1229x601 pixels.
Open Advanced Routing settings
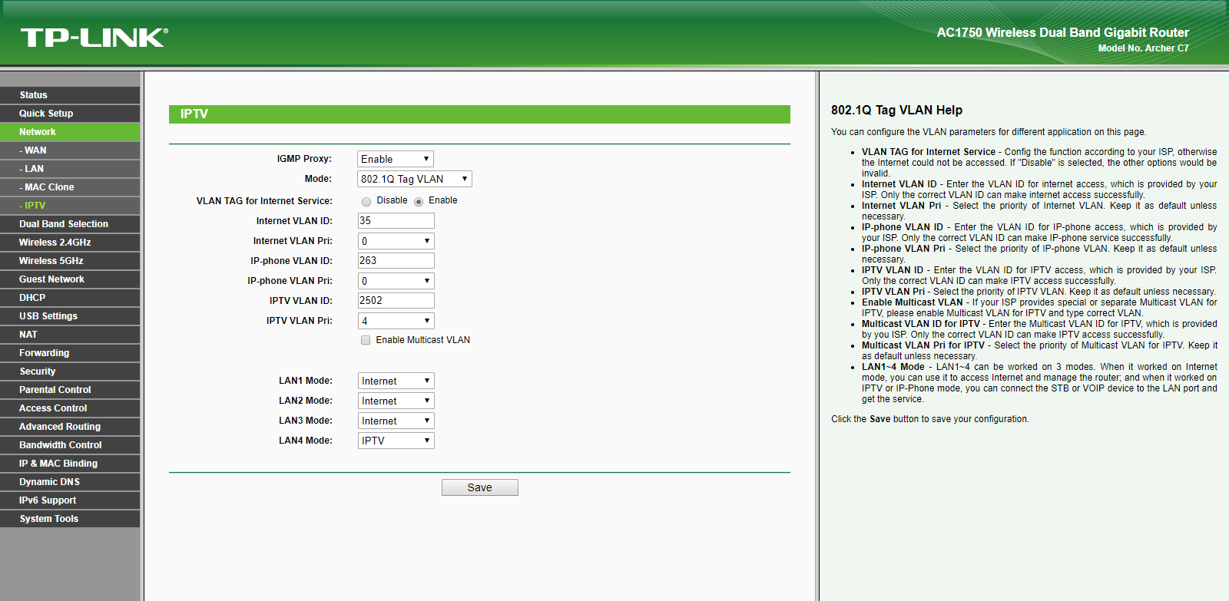[70, 427]
